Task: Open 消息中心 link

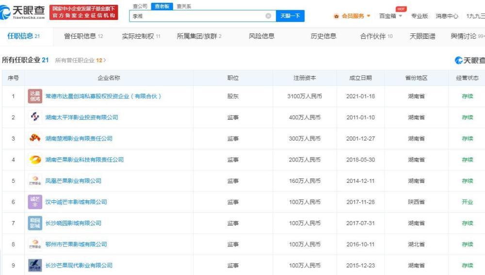Action: pos(447,16)
